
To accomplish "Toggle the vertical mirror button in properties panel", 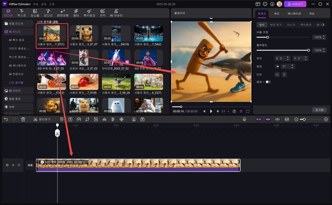I will tap(285, 74).
